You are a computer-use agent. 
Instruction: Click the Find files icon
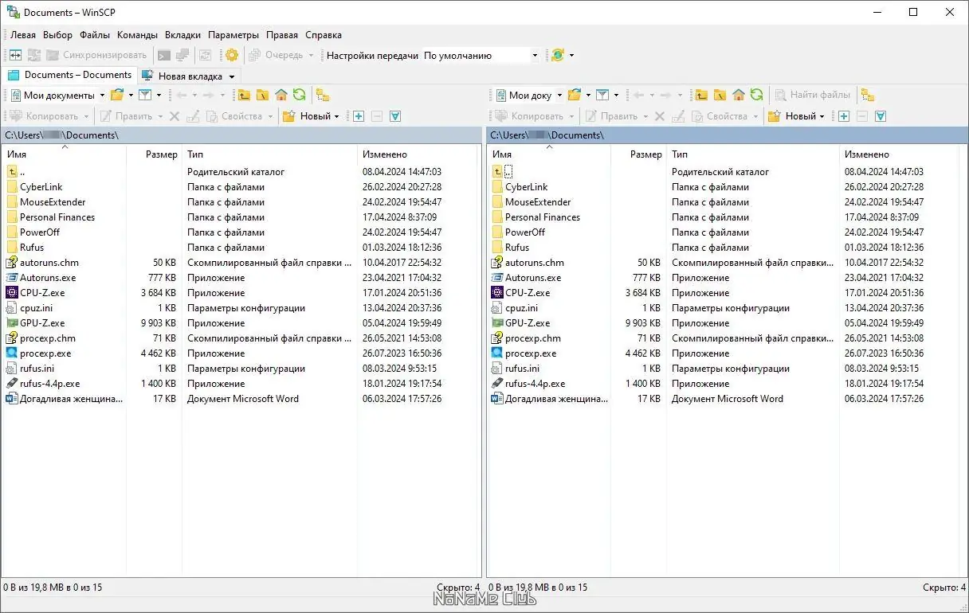(812, 95)
